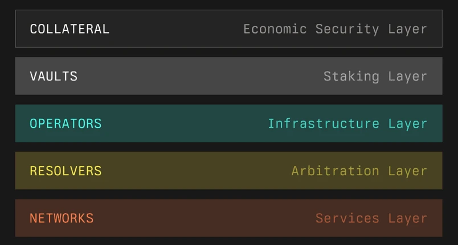Click the orange NETWORKS label
458x245 pixels.
click(x=62, y=218)
